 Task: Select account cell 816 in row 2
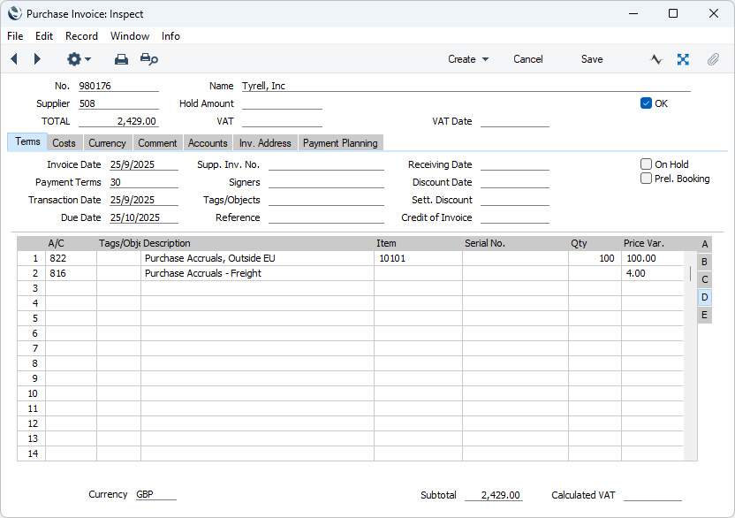(72, 273)
